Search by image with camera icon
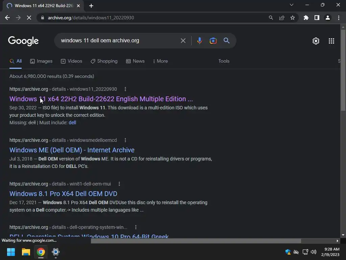 [213, 41]
